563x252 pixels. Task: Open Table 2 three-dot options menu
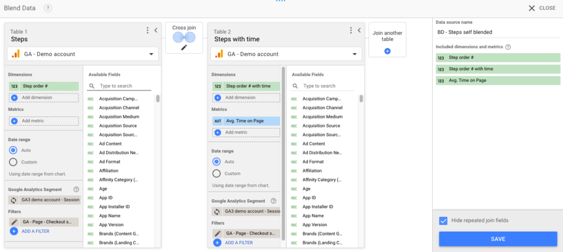351,30
